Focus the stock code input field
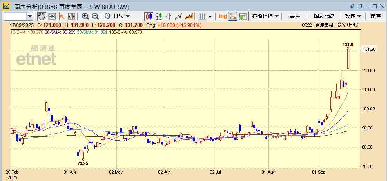This screenshot has height=181, width=388. [x=15, y=16]
